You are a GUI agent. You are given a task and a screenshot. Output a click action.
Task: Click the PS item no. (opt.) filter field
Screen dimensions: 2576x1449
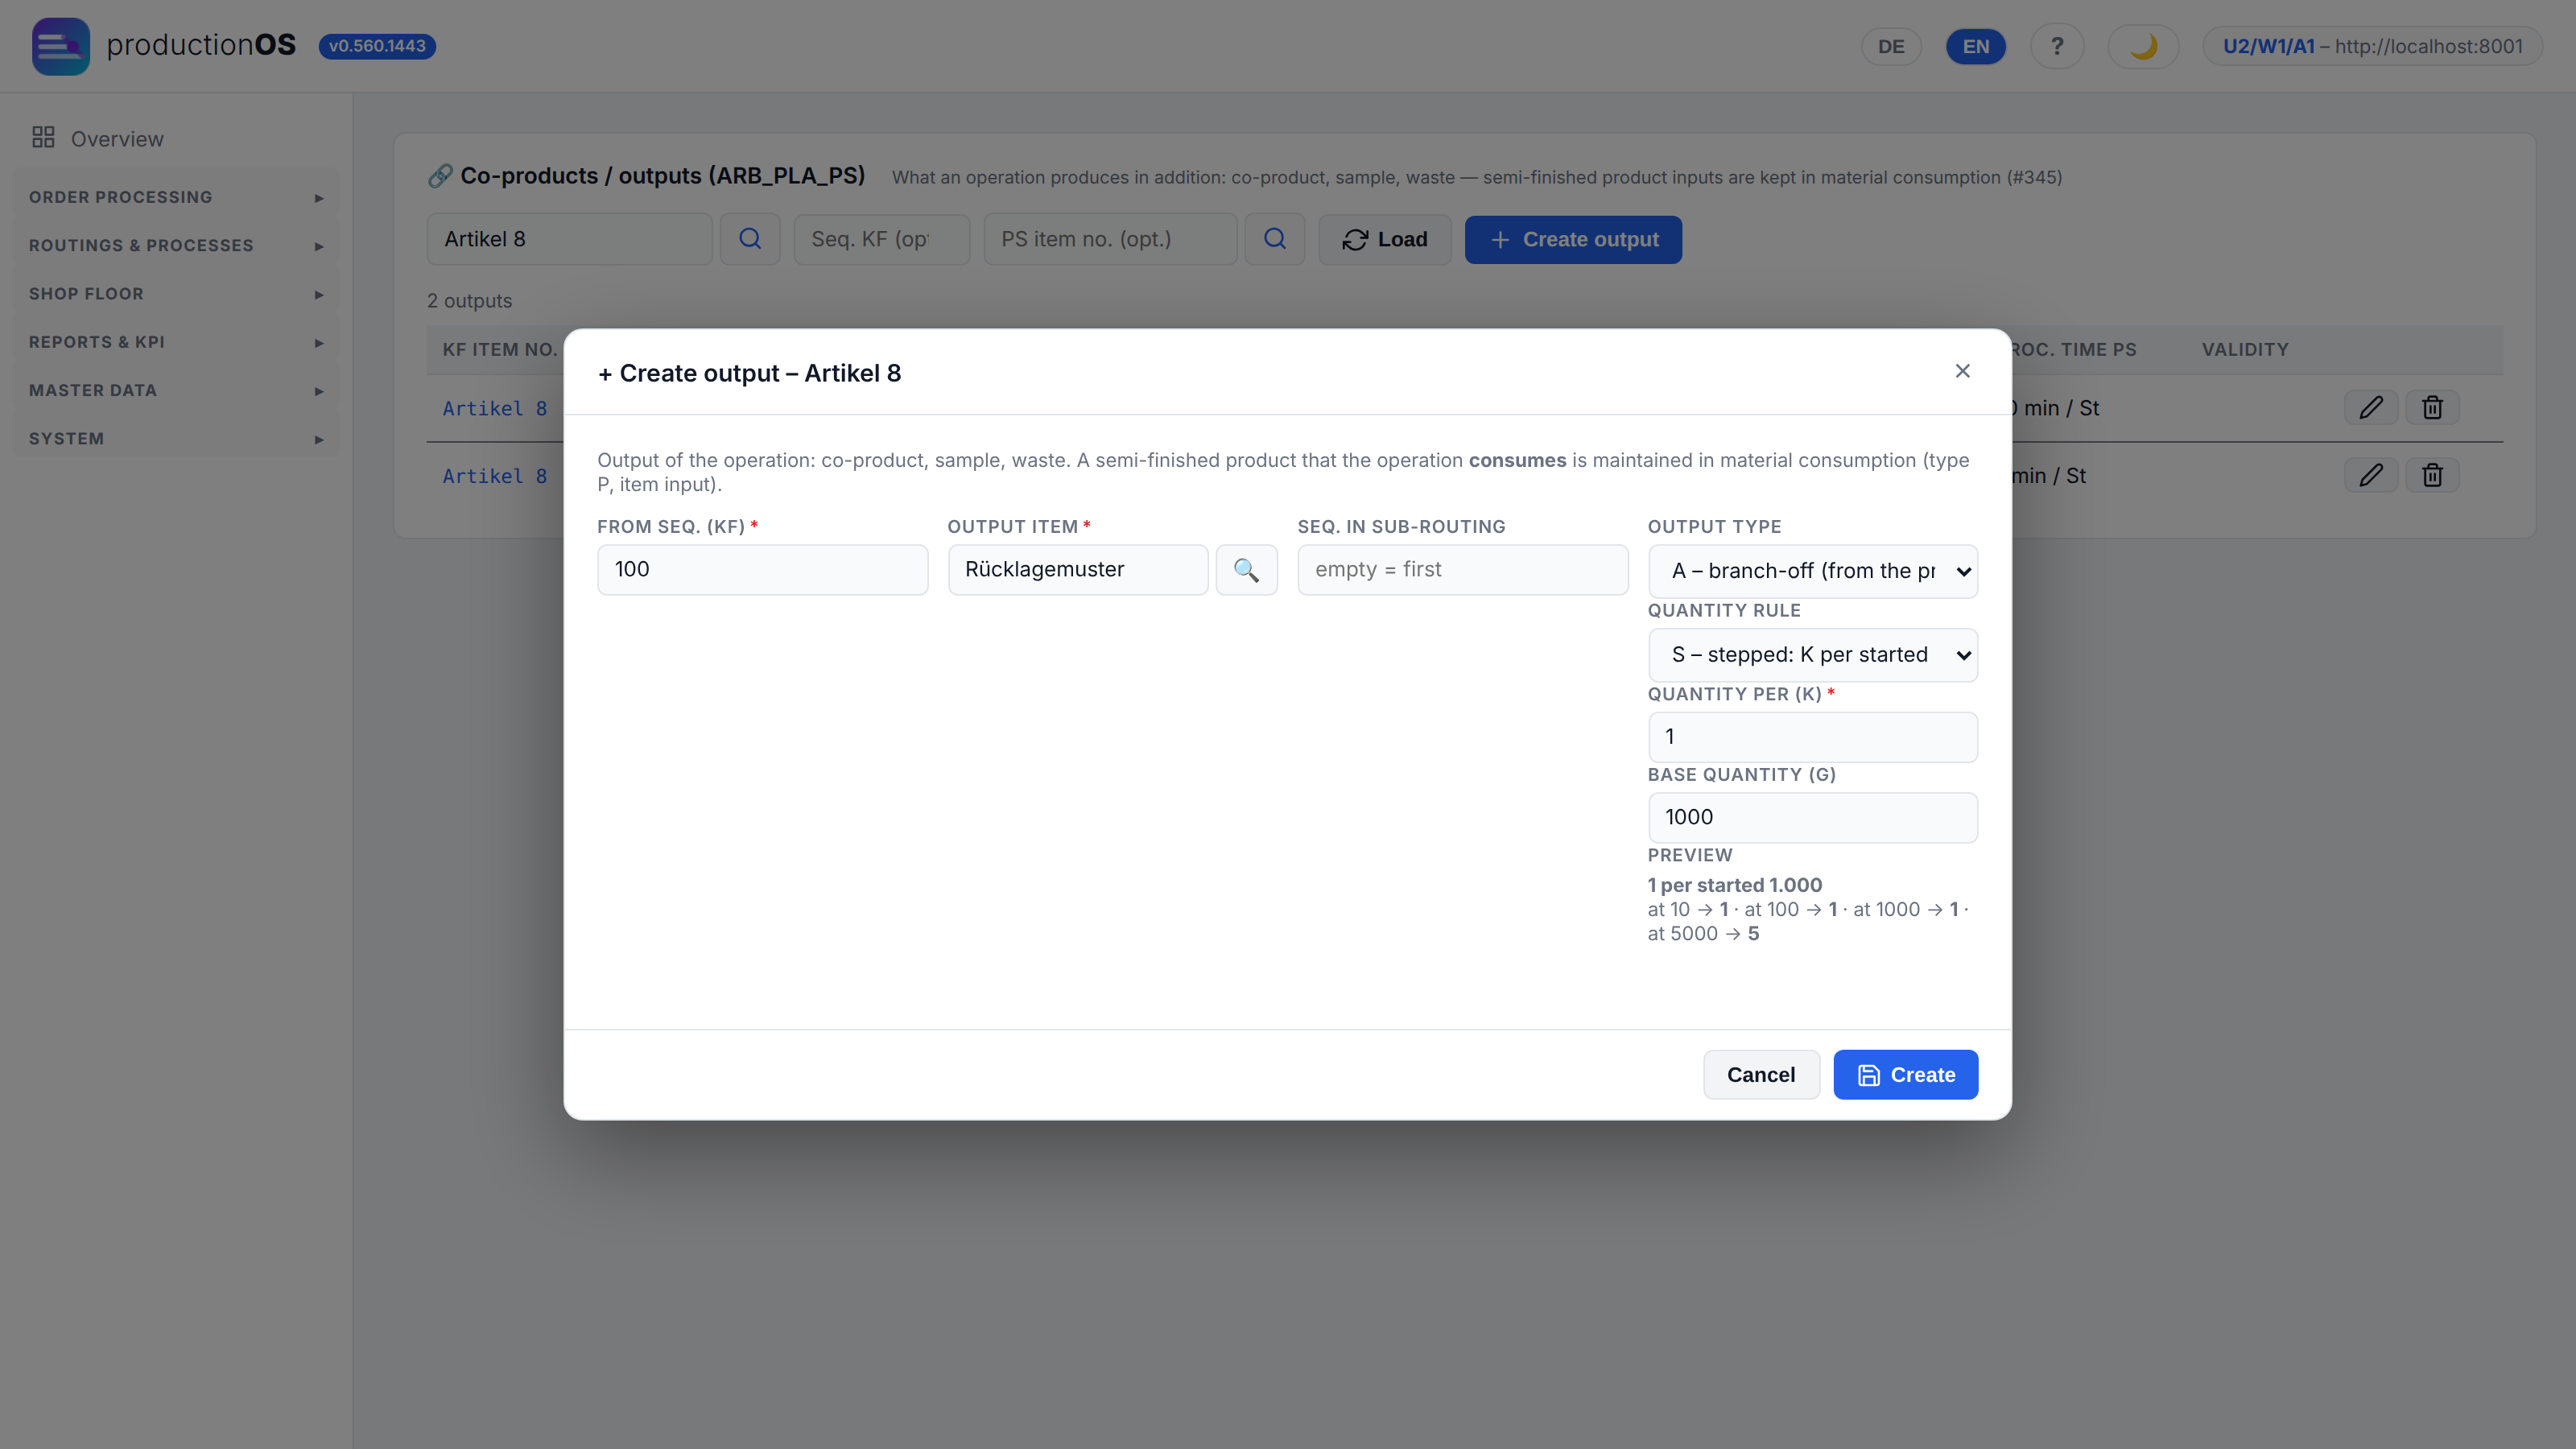click(x=1110, y=239)
